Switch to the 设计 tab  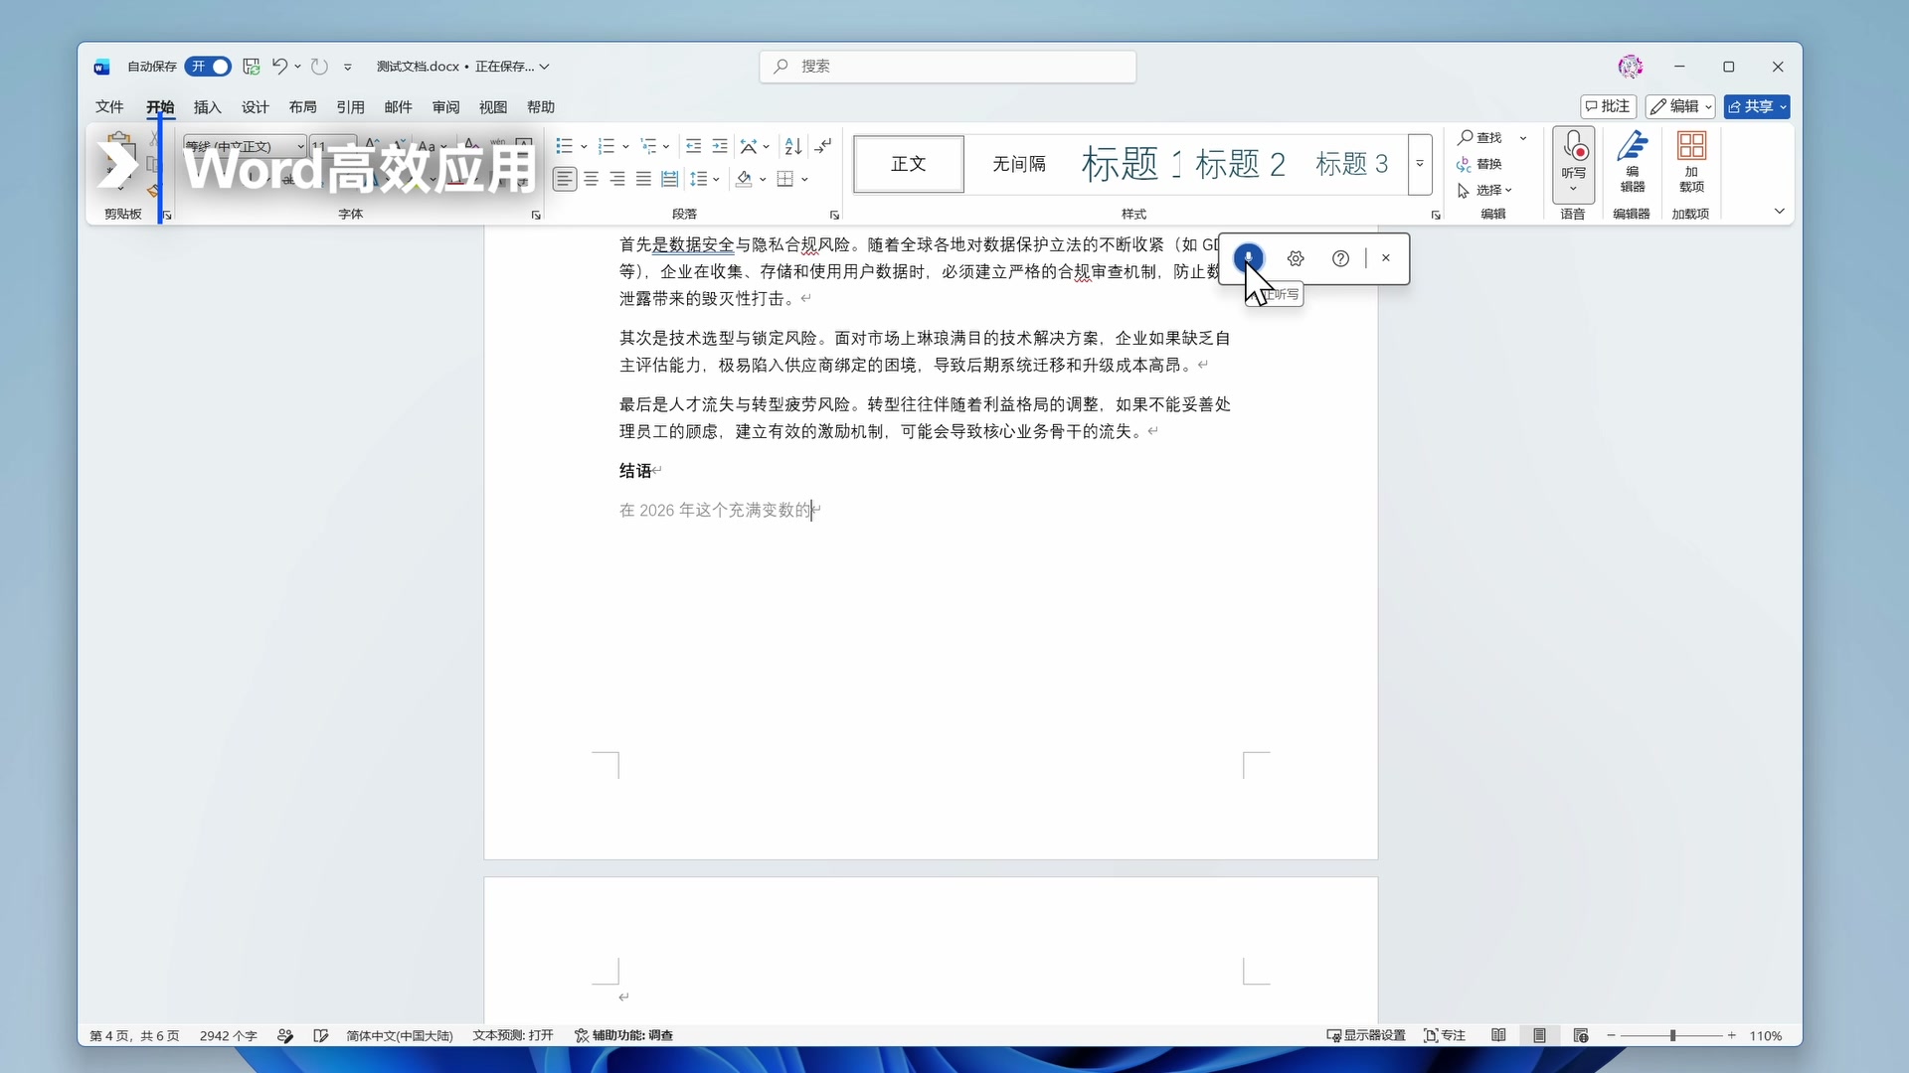point(256,107)
